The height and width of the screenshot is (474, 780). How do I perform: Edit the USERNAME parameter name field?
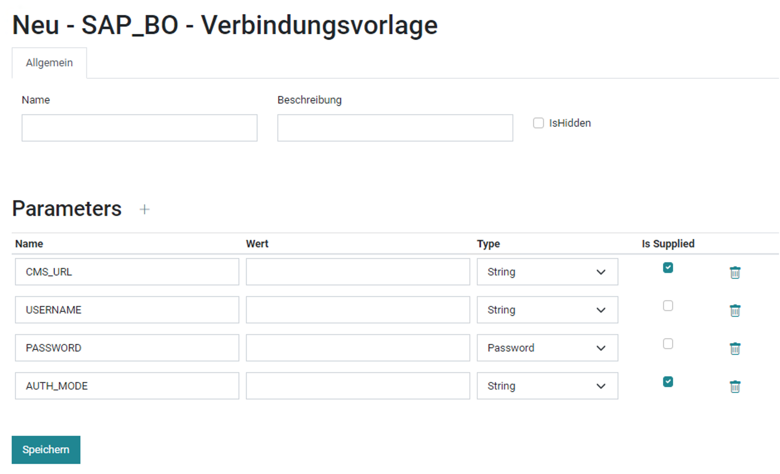(x=127, y=310)
